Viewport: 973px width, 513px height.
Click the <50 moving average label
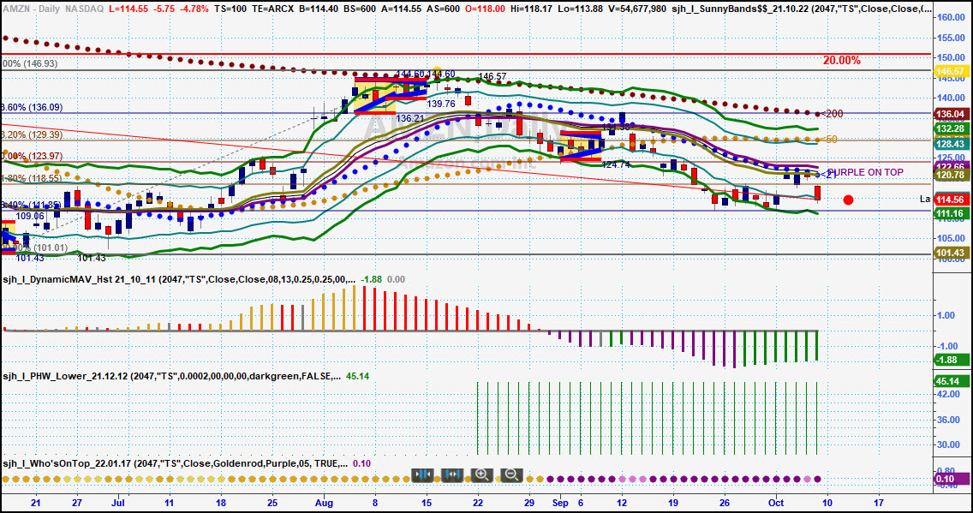(x=829, y=140)
